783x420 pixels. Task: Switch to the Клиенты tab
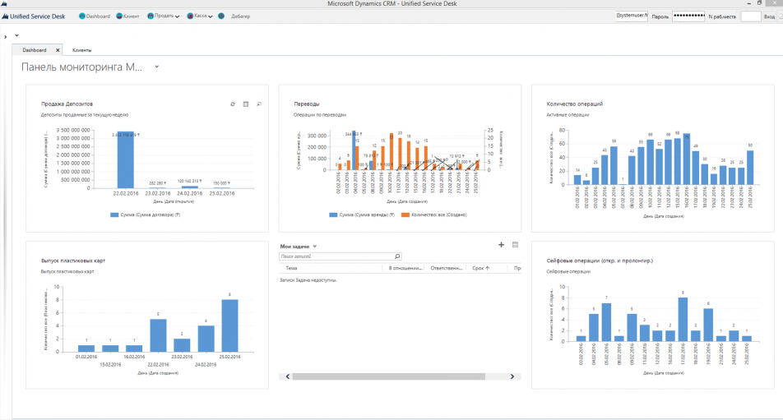click(82, 50)
